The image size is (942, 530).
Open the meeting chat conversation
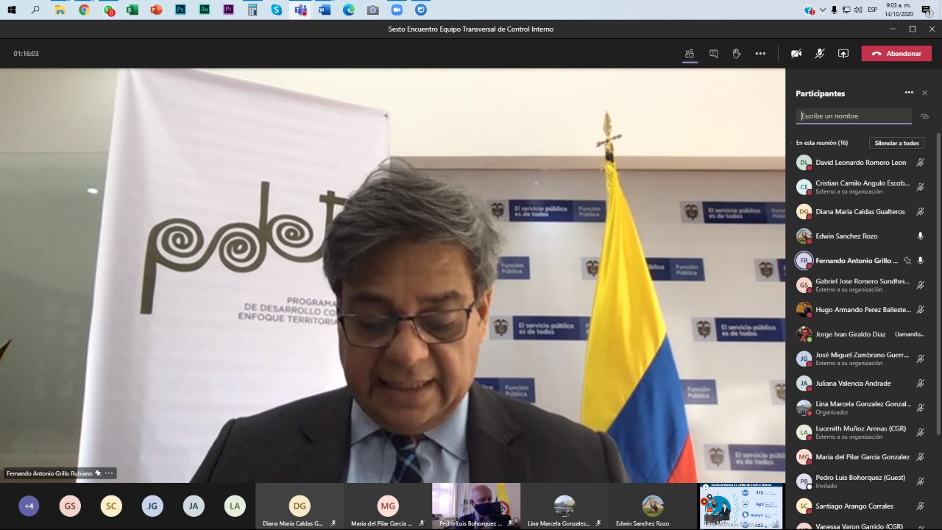(x=713, y=54)
